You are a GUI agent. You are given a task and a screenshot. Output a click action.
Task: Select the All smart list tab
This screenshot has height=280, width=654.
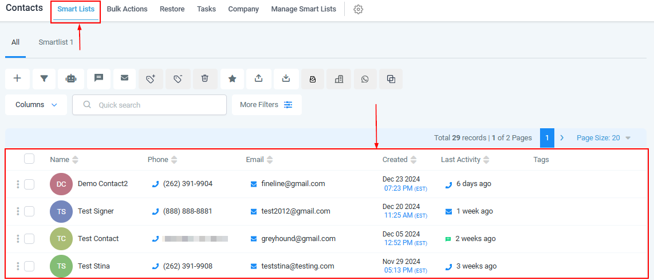(x=15, y=42)
